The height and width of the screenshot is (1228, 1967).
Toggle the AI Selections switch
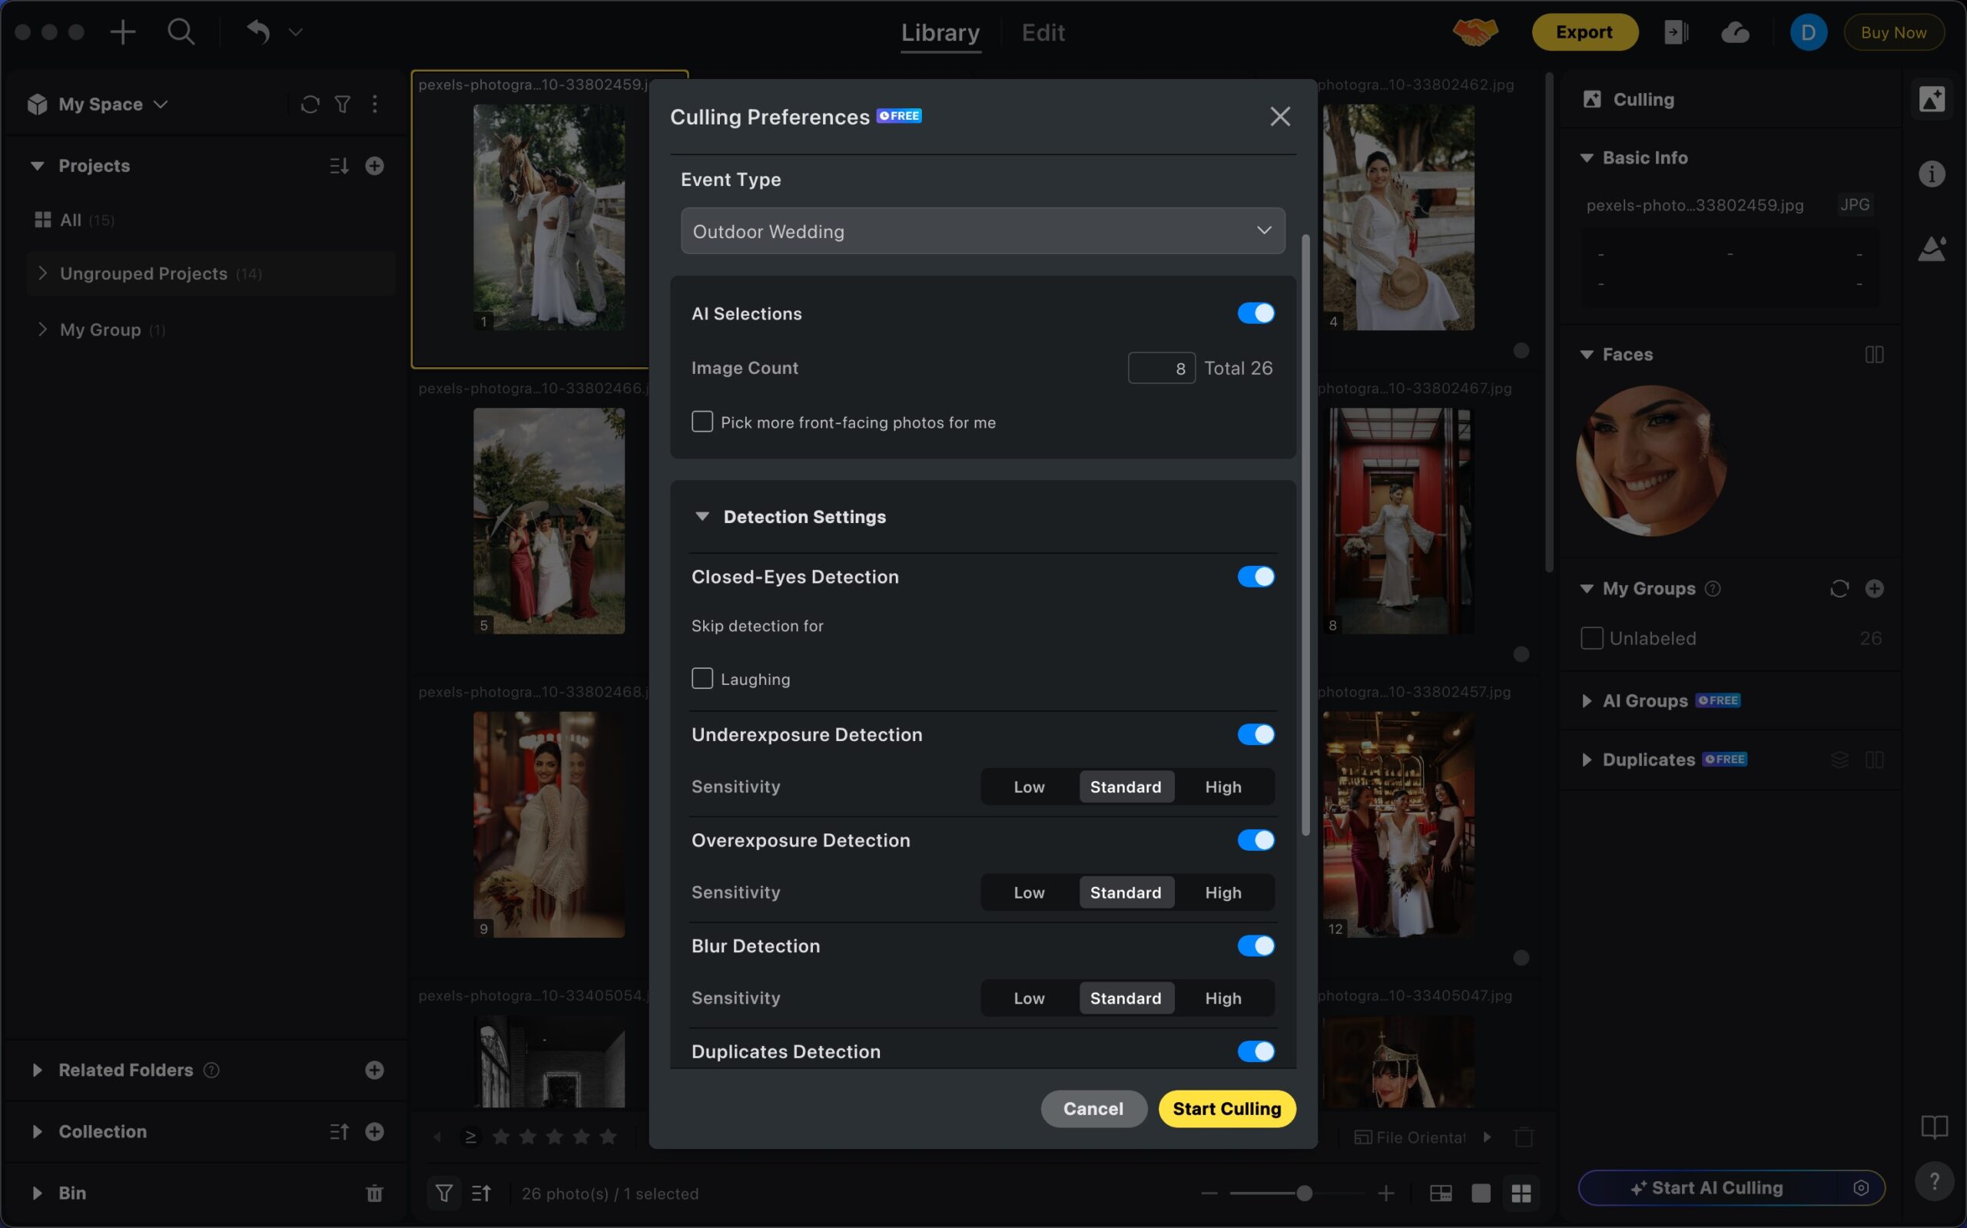1255,313
